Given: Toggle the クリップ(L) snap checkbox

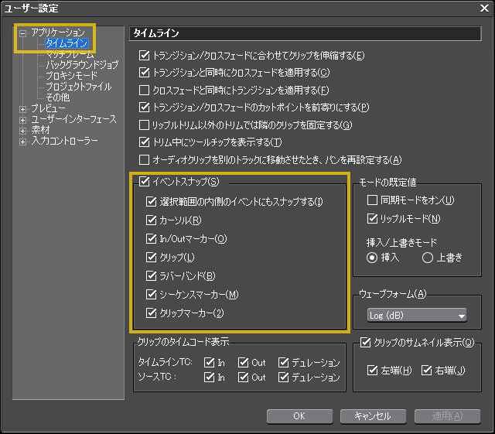Looking at the screenshot, I should [x=152, y=258].
